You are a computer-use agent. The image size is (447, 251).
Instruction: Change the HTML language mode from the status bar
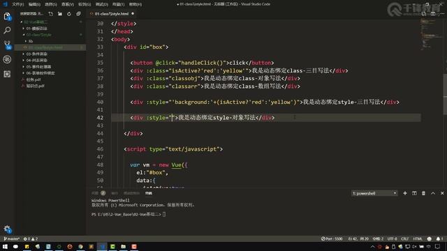(x=418, y=238)
